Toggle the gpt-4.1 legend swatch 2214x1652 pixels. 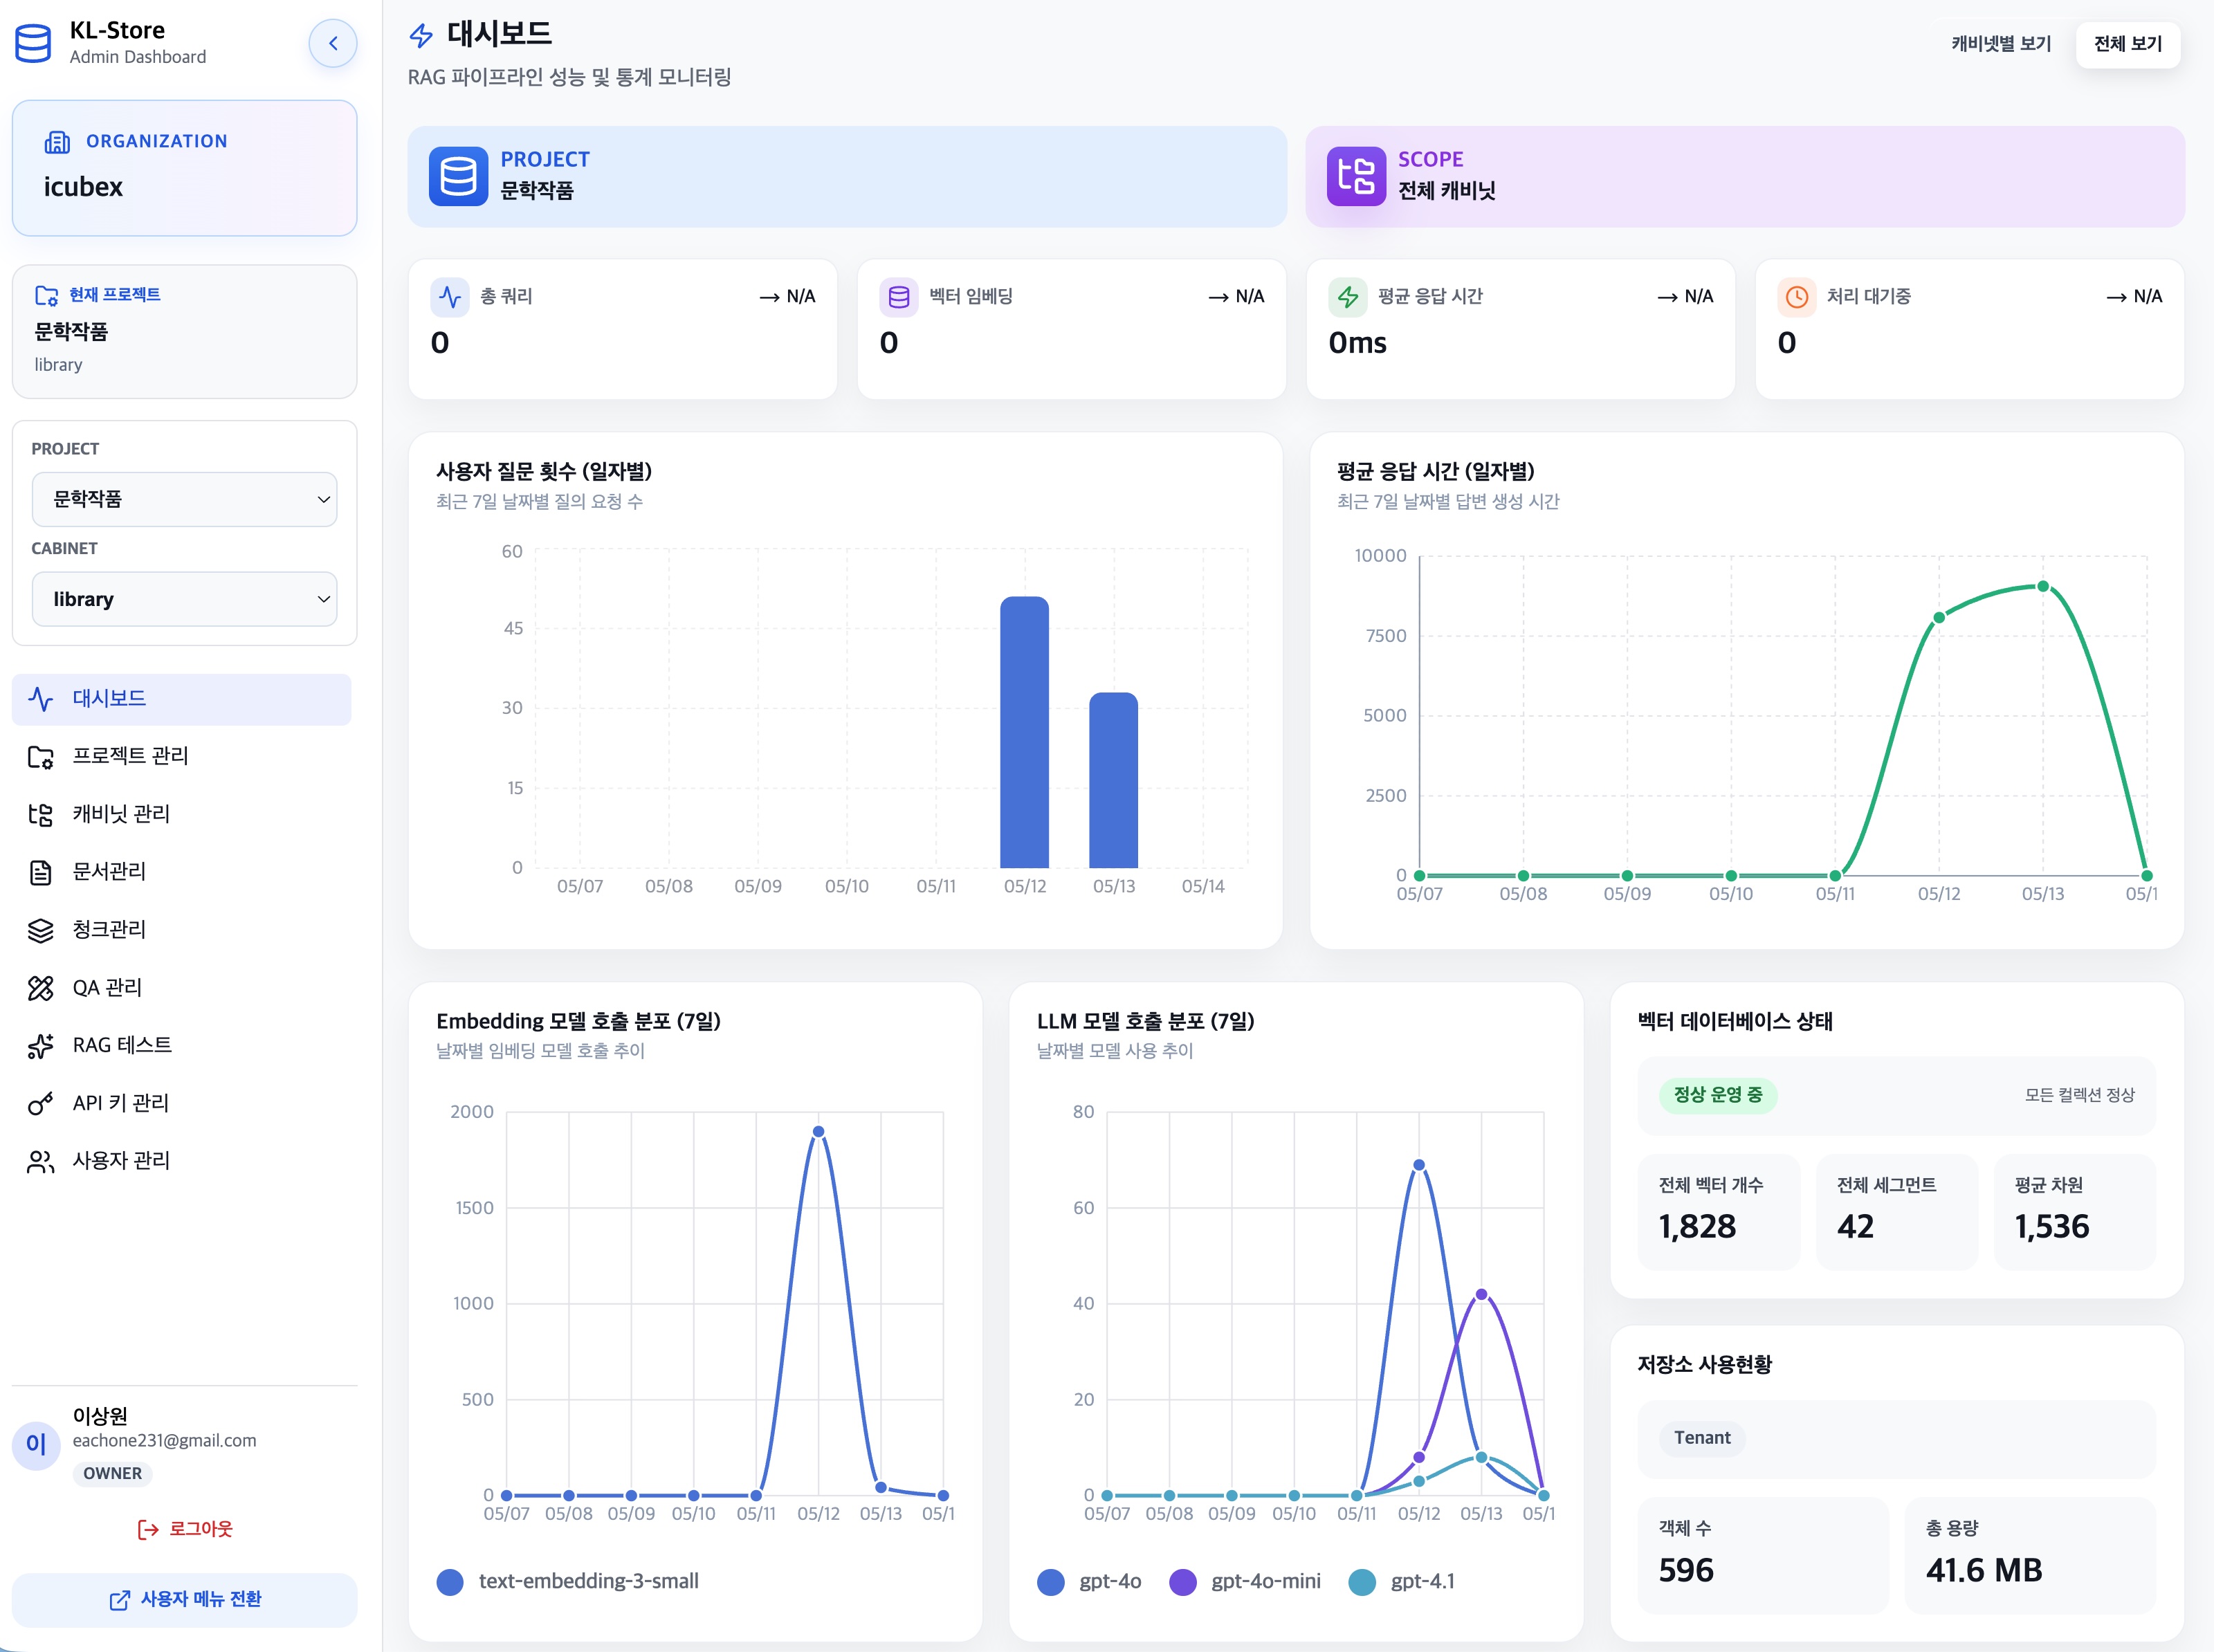click(1362, 1582)
